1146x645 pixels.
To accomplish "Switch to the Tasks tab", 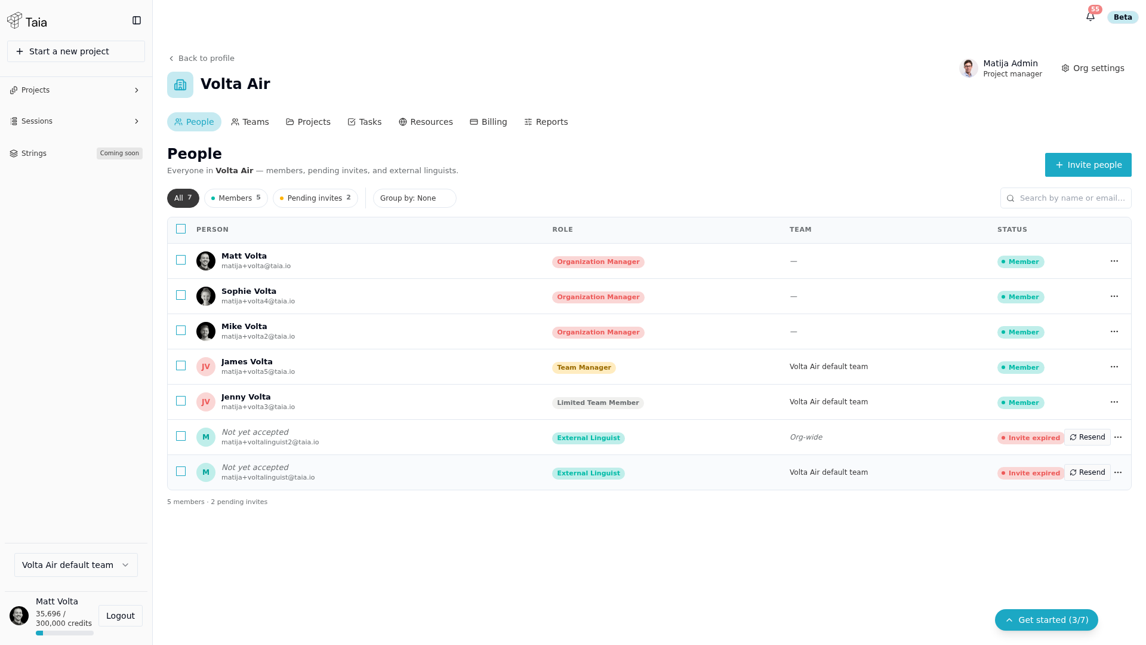I will tap(365, 122).
